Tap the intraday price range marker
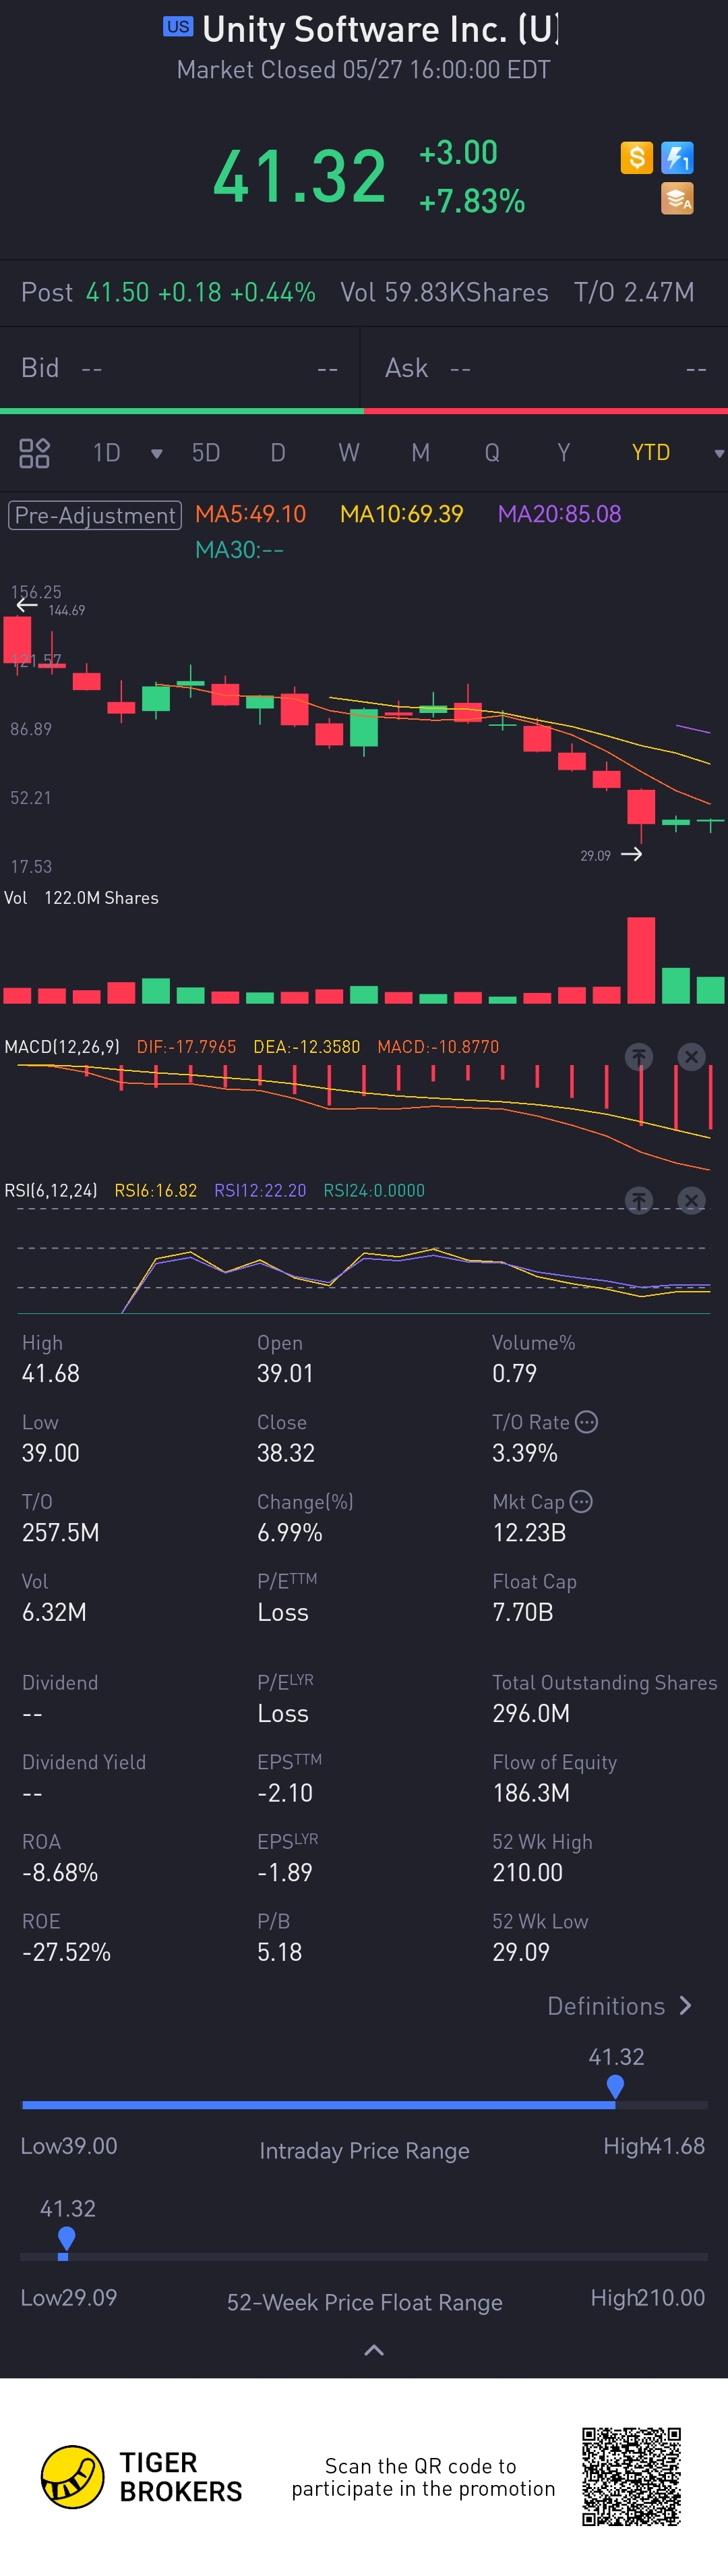The image size is (728, 2576). pos(615,2086)
